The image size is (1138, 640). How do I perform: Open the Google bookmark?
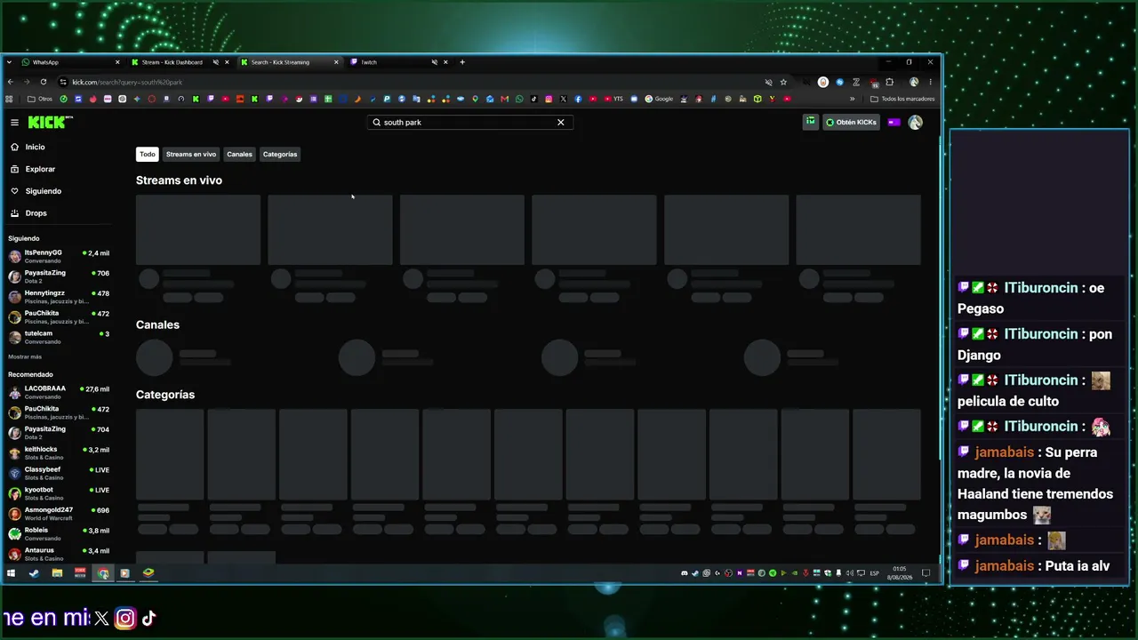659,99
